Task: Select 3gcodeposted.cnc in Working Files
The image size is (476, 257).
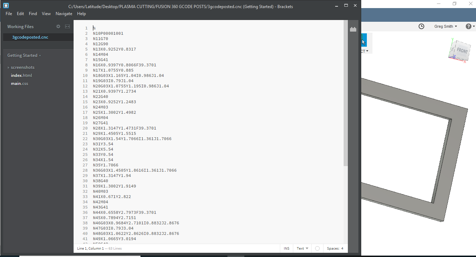Action: (30, 37)
